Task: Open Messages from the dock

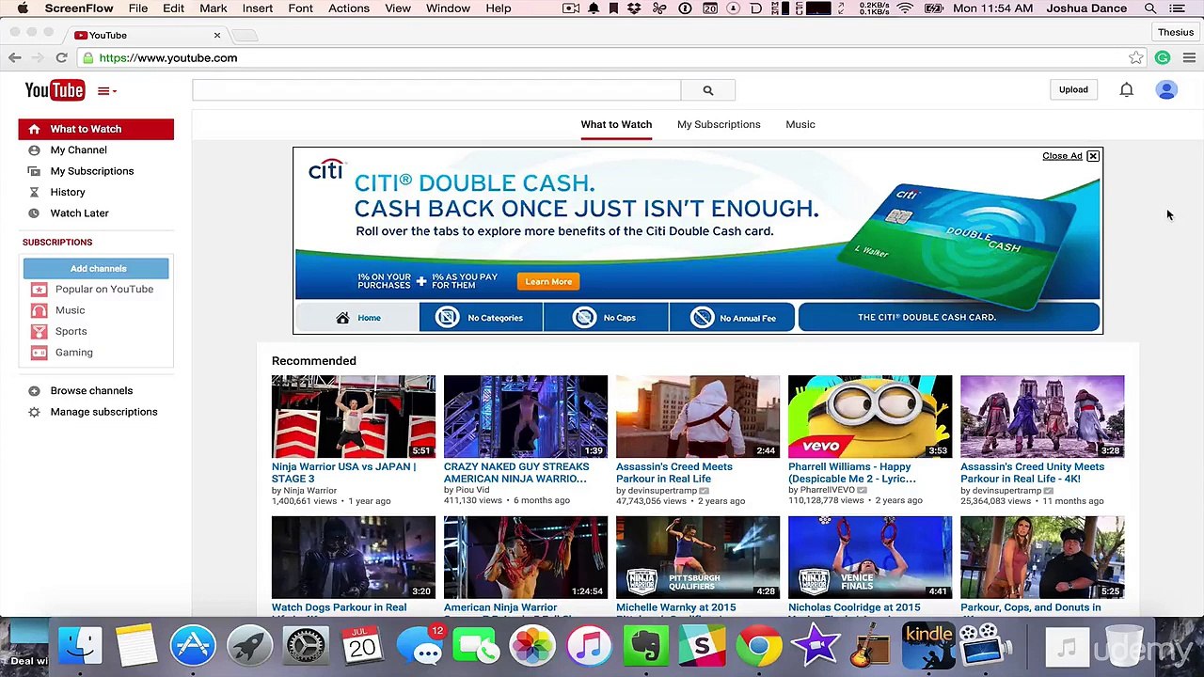Action: click(x=420, y=647)
